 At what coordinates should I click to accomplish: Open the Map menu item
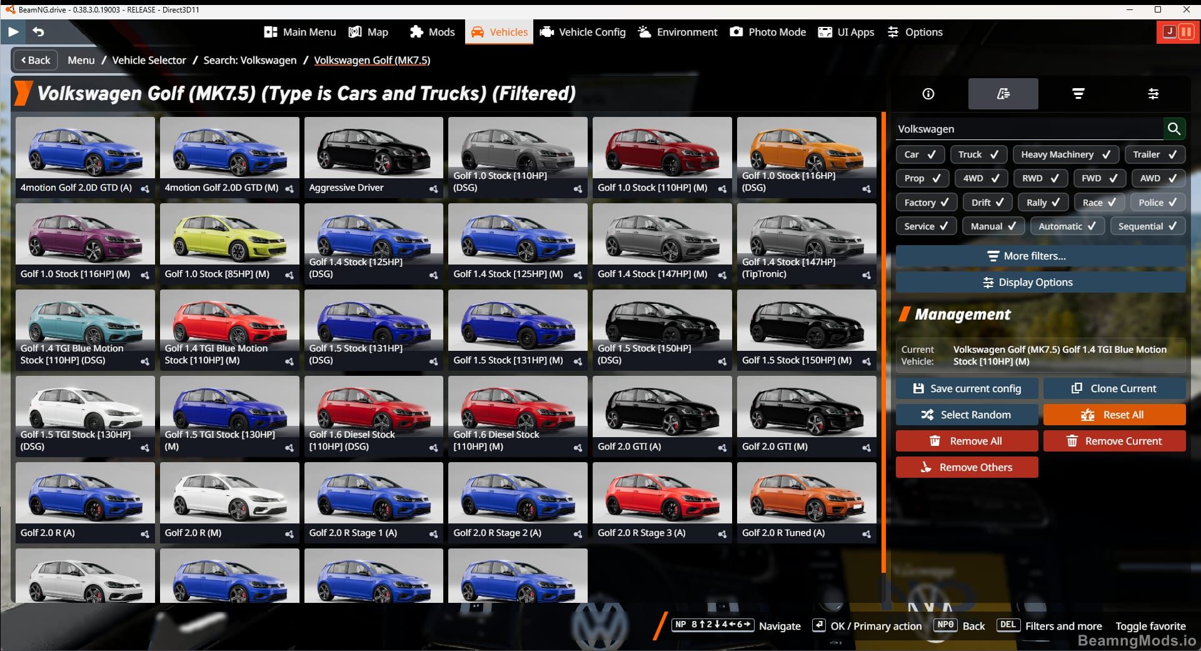369,32
